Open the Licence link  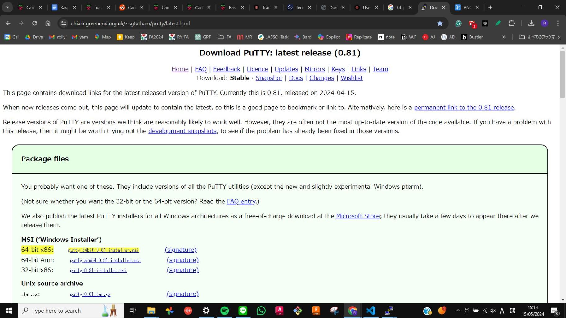click(257, 69)
